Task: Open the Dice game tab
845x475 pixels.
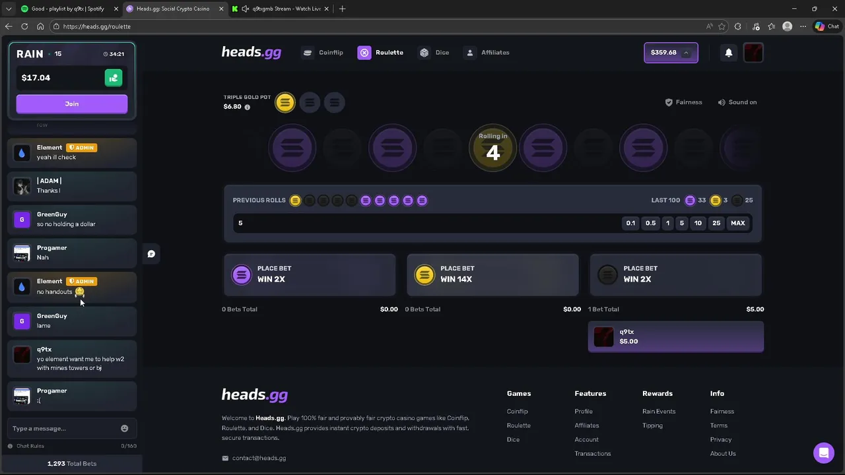Action: [434, 53]
